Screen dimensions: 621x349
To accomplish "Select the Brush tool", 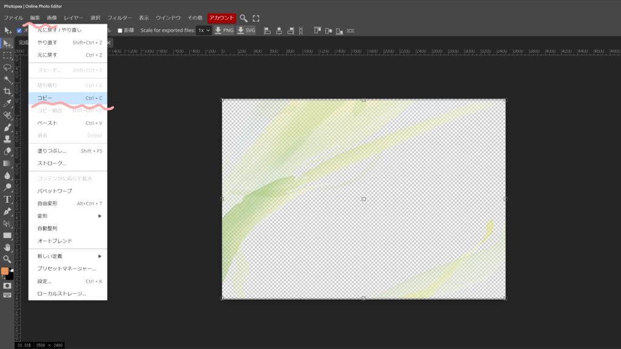I will coord(7,127).
